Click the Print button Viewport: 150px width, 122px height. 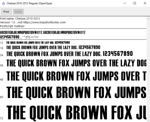click(x=6, y=11)
